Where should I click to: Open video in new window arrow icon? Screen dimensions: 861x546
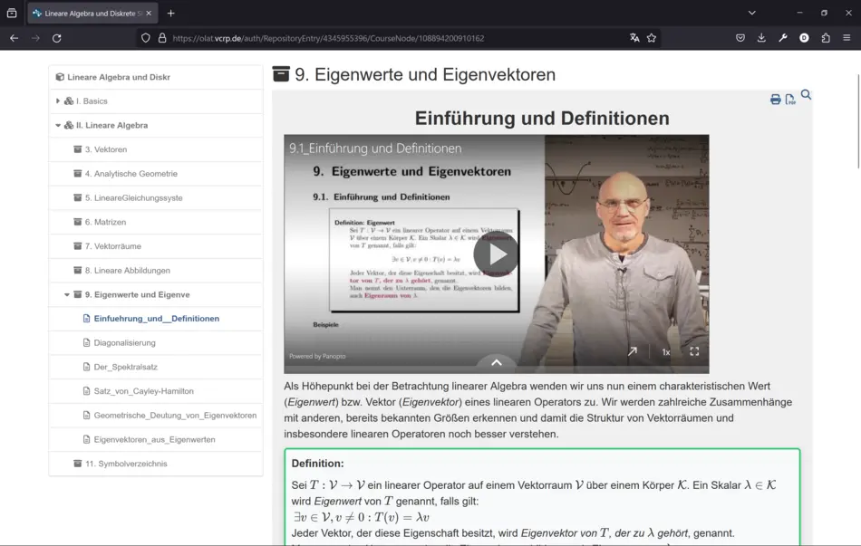pos(633,351)
